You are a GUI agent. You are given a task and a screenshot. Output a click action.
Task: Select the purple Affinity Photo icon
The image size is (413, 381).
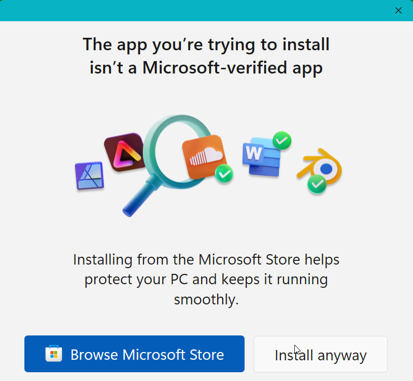tap(90, 175)
